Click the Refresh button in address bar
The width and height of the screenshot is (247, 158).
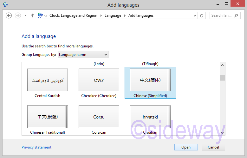click(202, 15)
